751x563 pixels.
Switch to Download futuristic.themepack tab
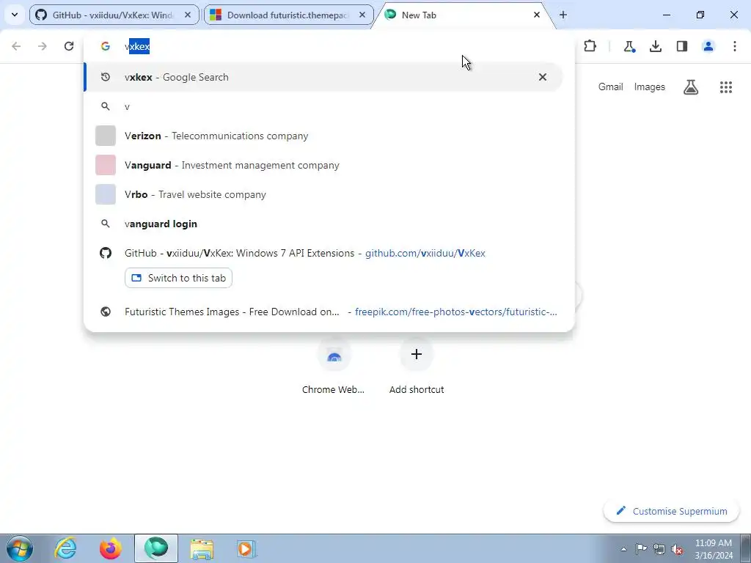[289, 15]
